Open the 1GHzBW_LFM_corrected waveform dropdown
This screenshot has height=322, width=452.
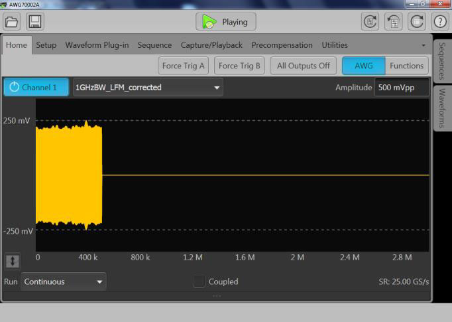click(148, 87)
